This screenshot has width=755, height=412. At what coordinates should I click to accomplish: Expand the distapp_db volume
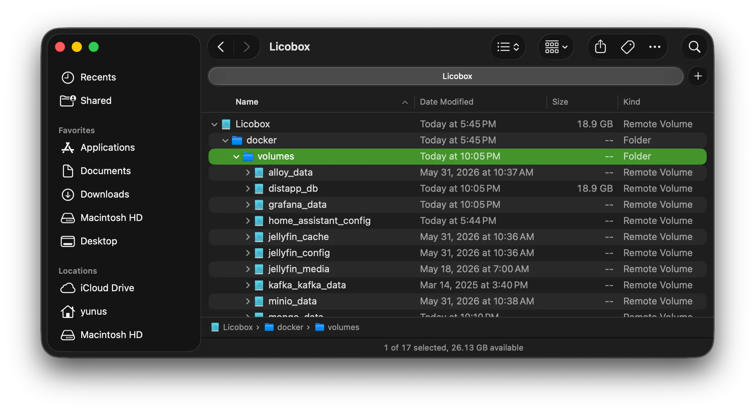tap(248, 188)
